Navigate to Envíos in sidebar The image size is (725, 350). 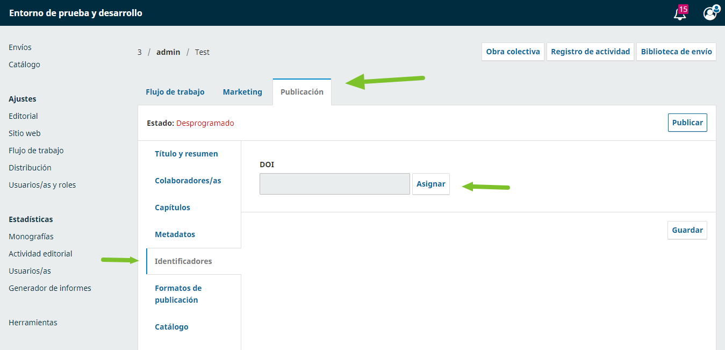(x=20, y=47)
